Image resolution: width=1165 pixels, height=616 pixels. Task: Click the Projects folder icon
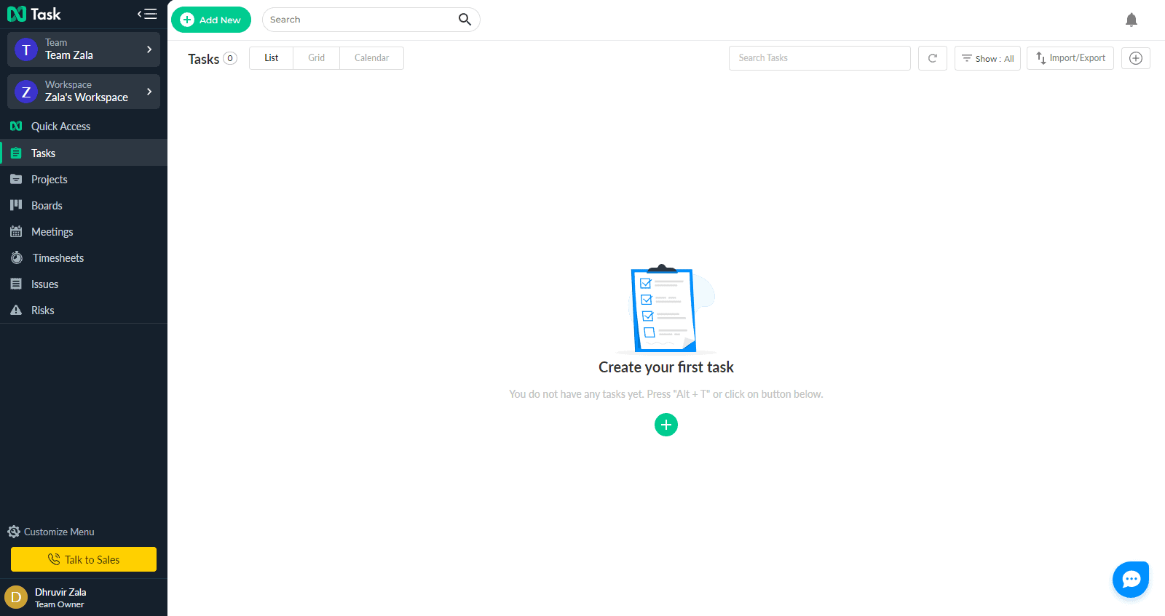coord(16,179)
